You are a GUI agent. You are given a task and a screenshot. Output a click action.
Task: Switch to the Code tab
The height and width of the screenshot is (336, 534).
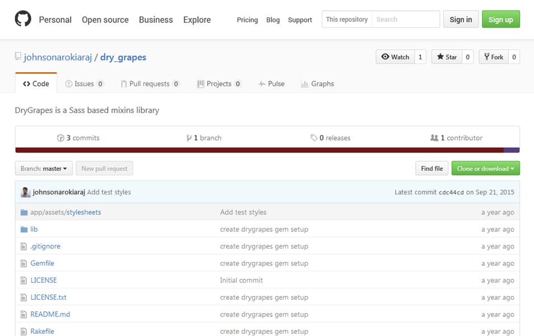click(36, 83)
